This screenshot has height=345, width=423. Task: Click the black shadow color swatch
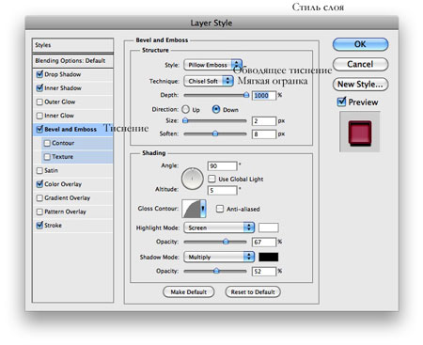269,257
